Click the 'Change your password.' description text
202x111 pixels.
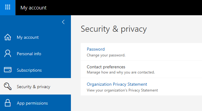(106, 55)
